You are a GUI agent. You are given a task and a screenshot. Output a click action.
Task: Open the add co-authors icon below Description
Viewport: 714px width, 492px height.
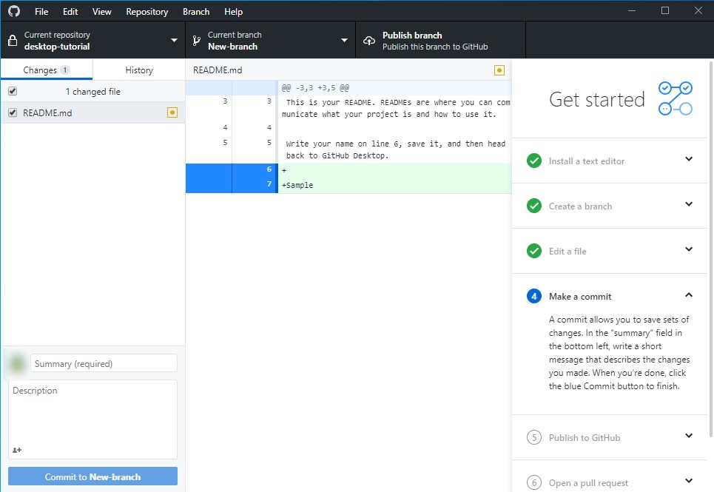pyautogui.click(x=15, y=450)
